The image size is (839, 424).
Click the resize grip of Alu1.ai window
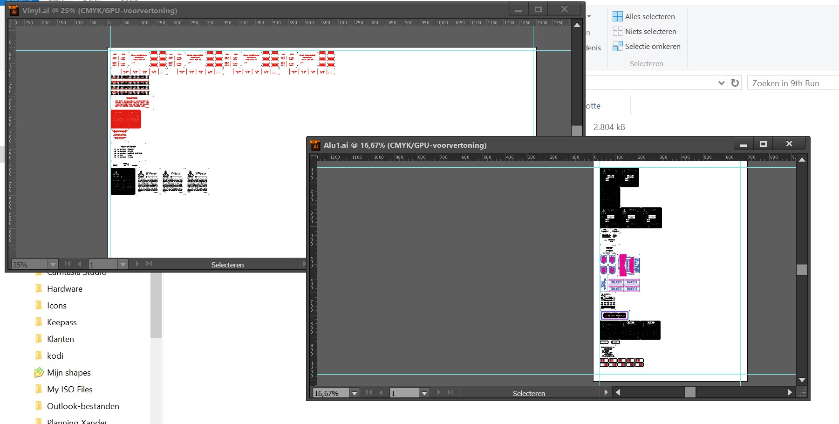pos(802,393)
